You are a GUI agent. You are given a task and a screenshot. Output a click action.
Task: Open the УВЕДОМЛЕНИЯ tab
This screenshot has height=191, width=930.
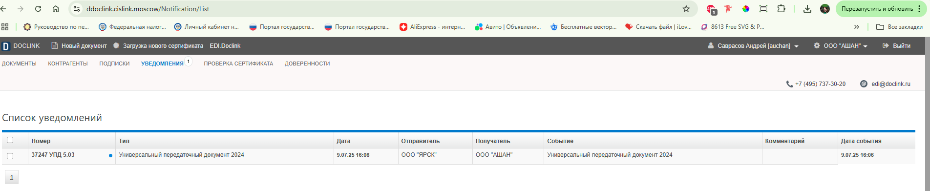point(162,64)
